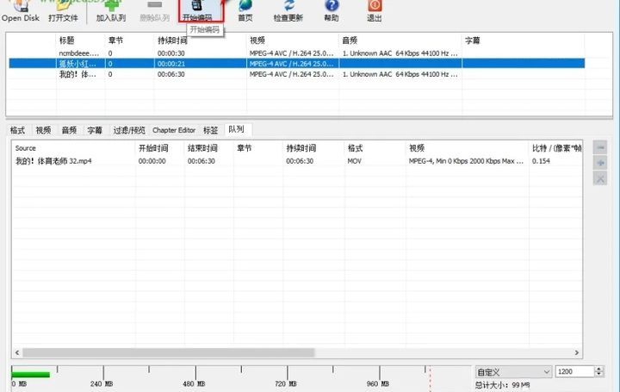Screen dimensions: 620x392
Task: Open the 自定义 size preset dropdown
Action: point(513,372)
